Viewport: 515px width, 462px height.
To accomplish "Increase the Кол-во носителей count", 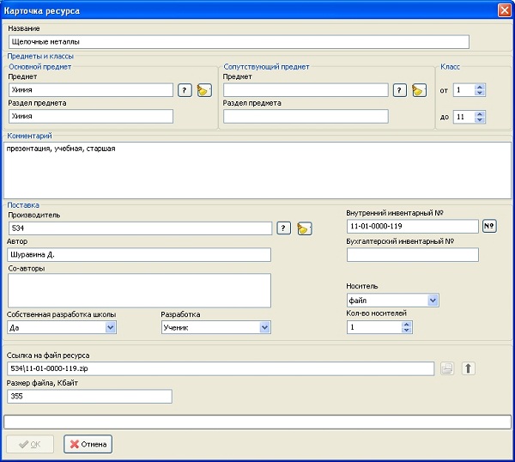I will click(x=408, y=323).
